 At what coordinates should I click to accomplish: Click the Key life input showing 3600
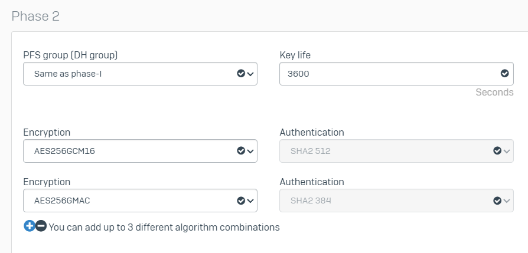pyautogui.click(x=384, y=74)
